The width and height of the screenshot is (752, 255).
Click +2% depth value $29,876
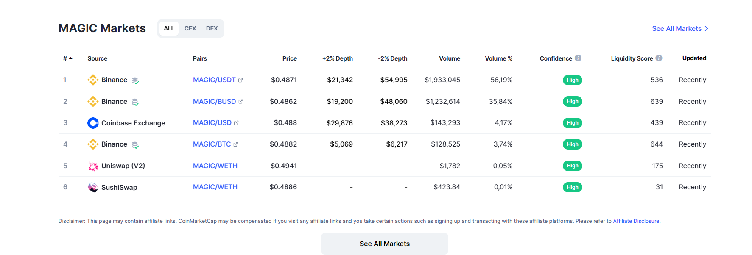[x=339, y=123]
